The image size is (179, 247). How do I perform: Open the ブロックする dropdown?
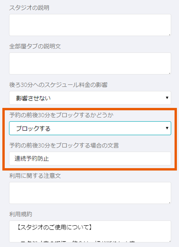90,128
